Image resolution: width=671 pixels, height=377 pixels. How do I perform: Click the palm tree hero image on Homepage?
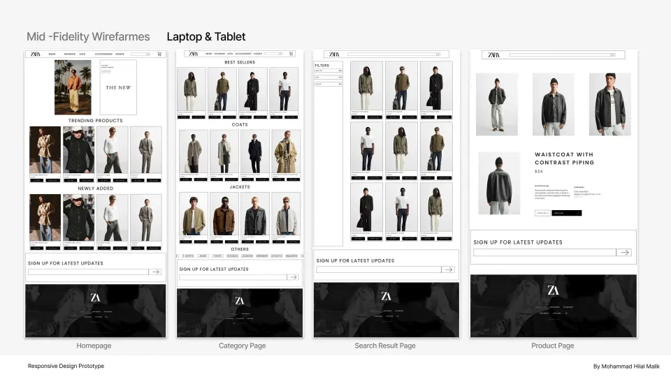pos(73,87)
